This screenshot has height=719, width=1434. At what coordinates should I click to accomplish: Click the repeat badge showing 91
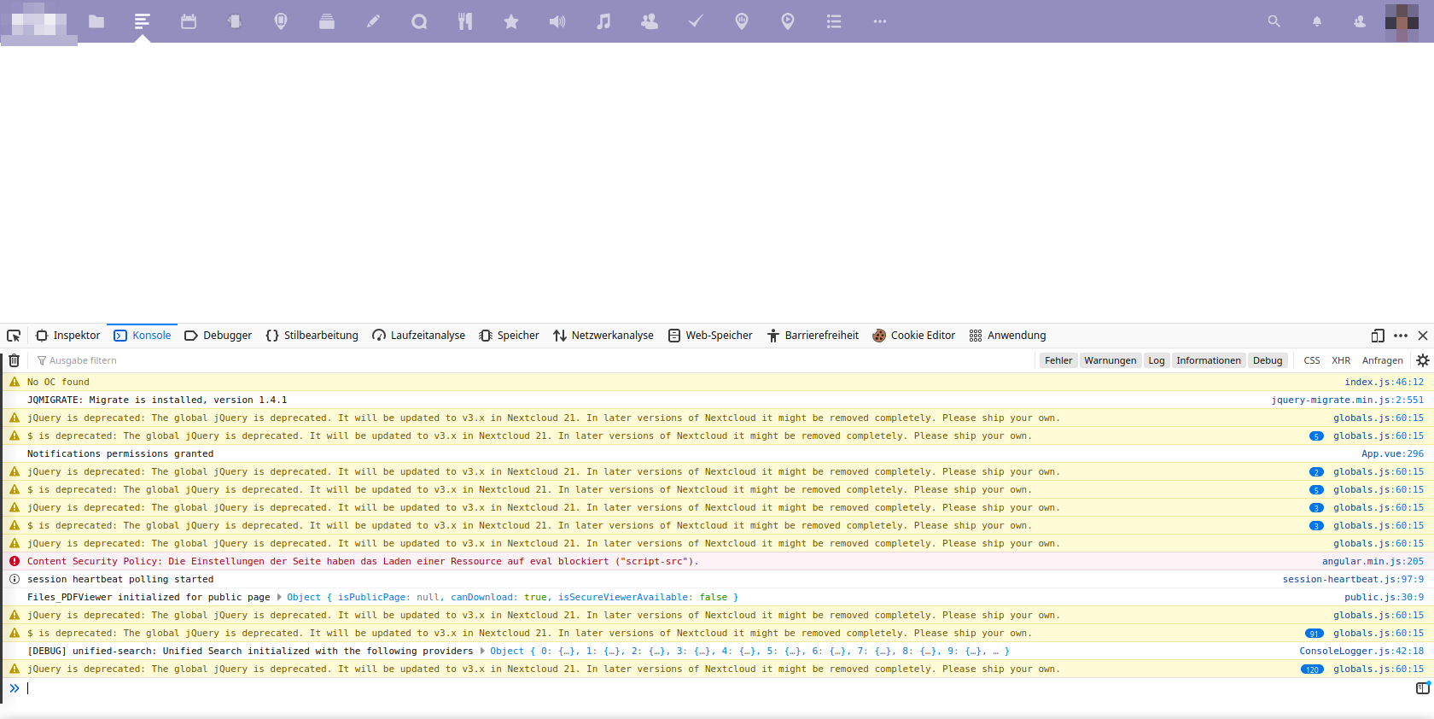[1314, 634]
